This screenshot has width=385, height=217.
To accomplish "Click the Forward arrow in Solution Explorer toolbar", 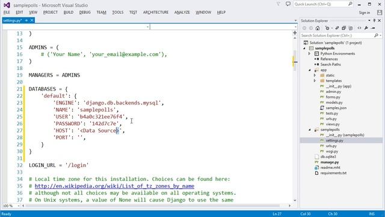I will [311, 28].
